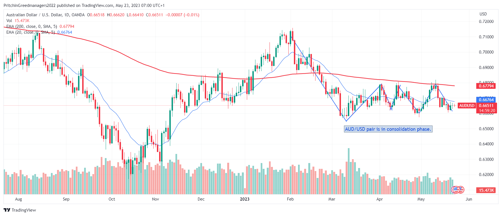Click the EMA 200 value 0.67794 in the legend
Viewport: 502px width, 216px height.
(67, 26)
